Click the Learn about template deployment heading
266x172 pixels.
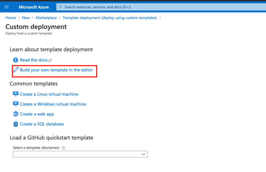[51, 50]
